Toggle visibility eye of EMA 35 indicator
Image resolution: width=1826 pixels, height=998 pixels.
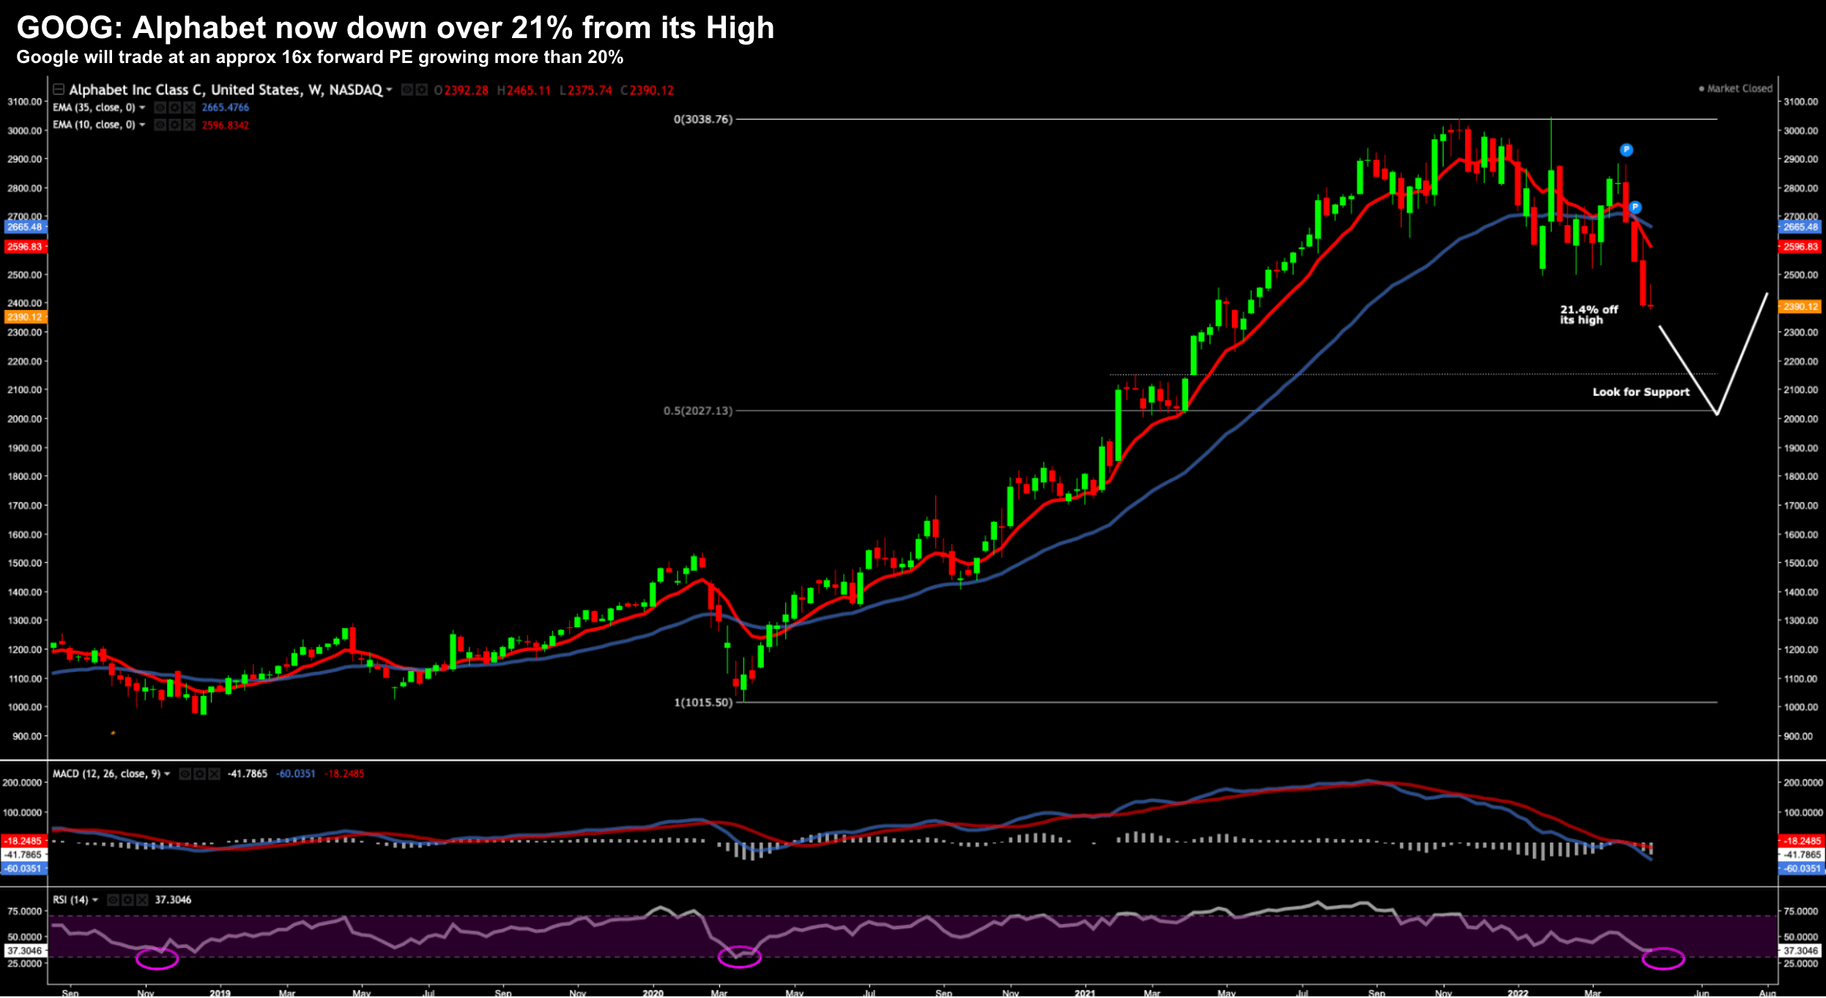pyautogui.click(x=160, y=108)
